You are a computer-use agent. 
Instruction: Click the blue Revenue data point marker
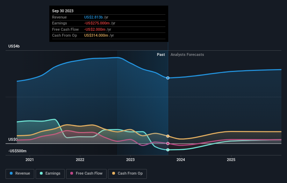[x=168, y=78]
